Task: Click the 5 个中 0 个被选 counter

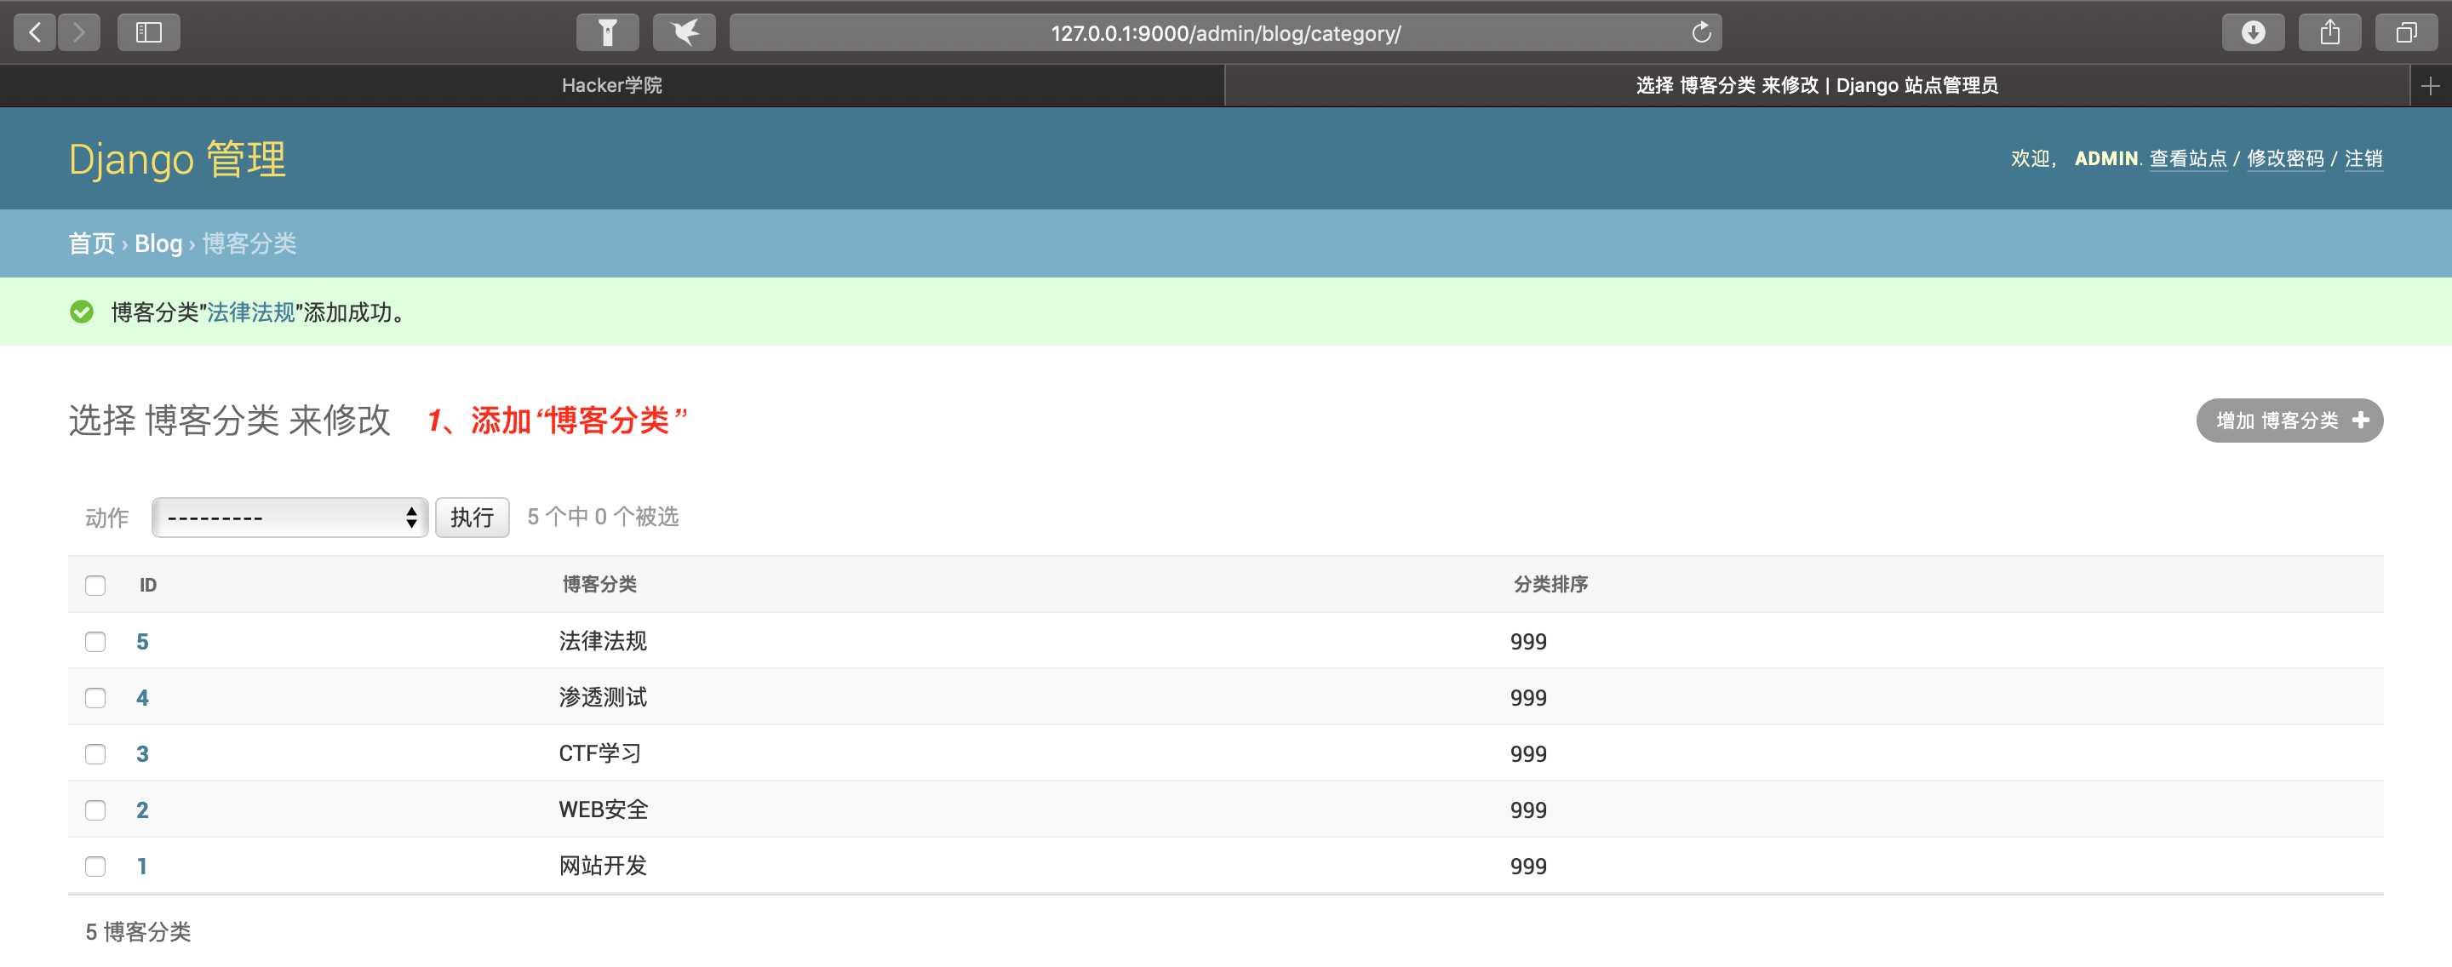Action: click(603, 517)
